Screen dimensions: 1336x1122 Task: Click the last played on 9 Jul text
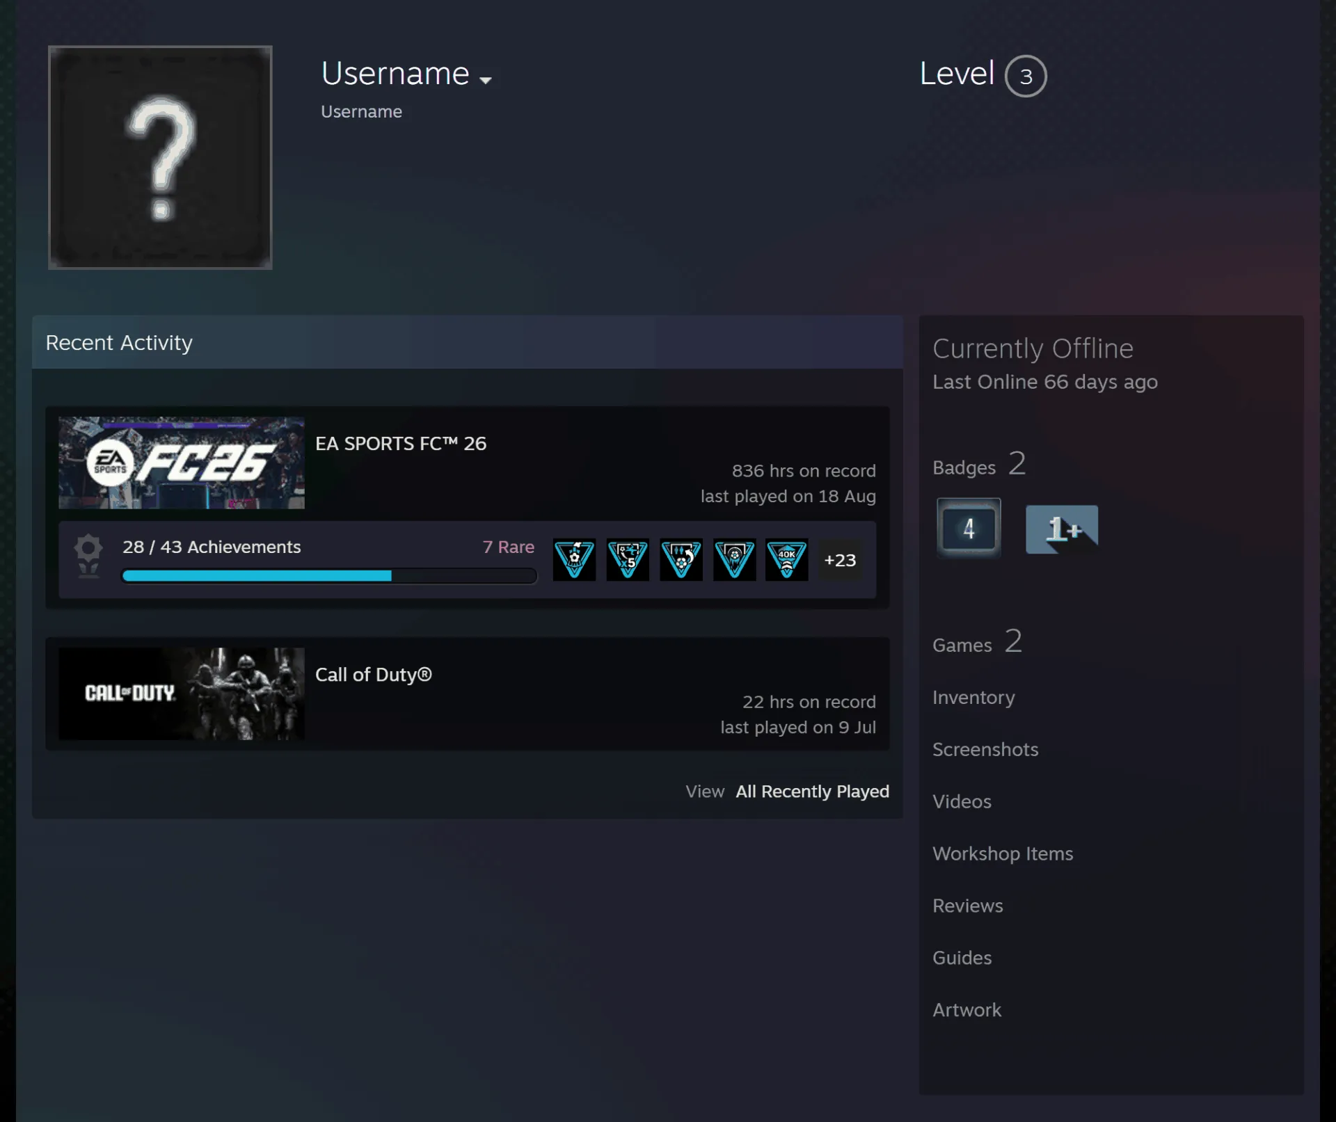(798, 727)
